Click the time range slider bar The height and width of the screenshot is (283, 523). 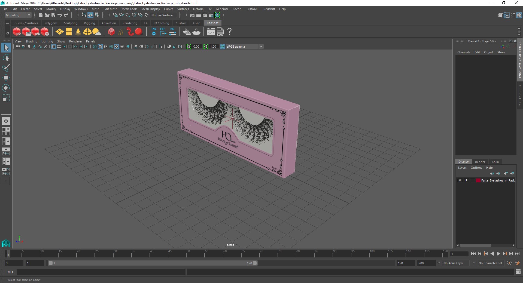click(x=153, y=263)
